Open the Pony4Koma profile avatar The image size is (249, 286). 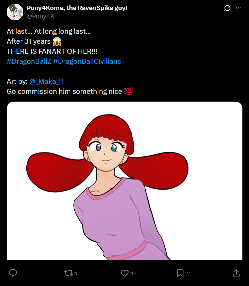15,12
